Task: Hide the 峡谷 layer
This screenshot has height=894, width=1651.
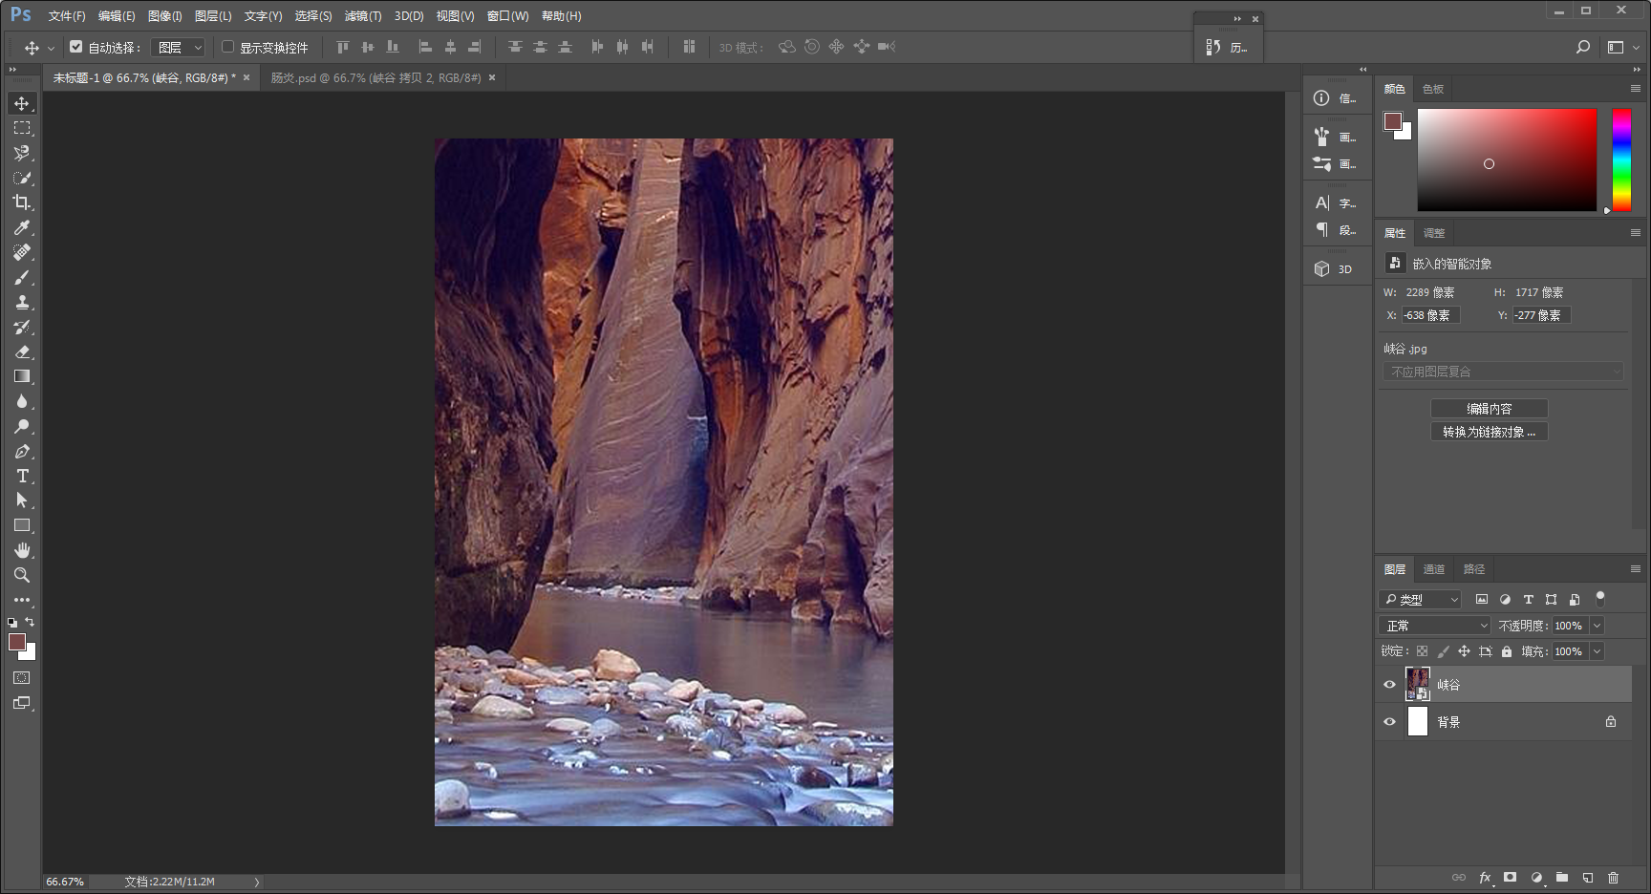Action: click(1389, 684)
